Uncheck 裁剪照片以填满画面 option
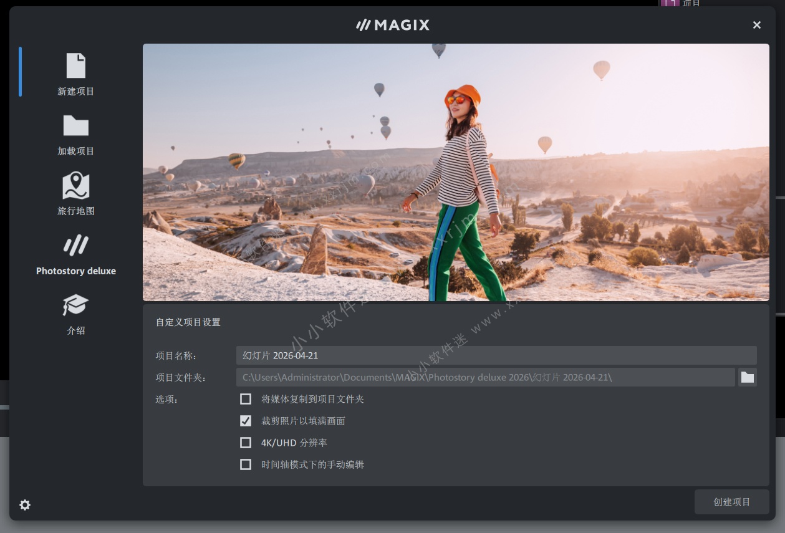The height and width of the screenshot is (533, 785). pyautogui.click(x=246, y=421)
